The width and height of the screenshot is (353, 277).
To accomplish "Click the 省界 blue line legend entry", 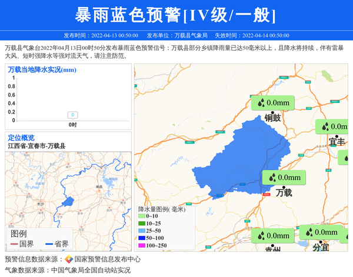I will tap(57, 244).
